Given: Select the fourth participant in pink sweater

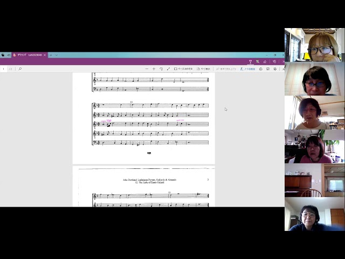Looking at the screenshot, I should 315,146.
